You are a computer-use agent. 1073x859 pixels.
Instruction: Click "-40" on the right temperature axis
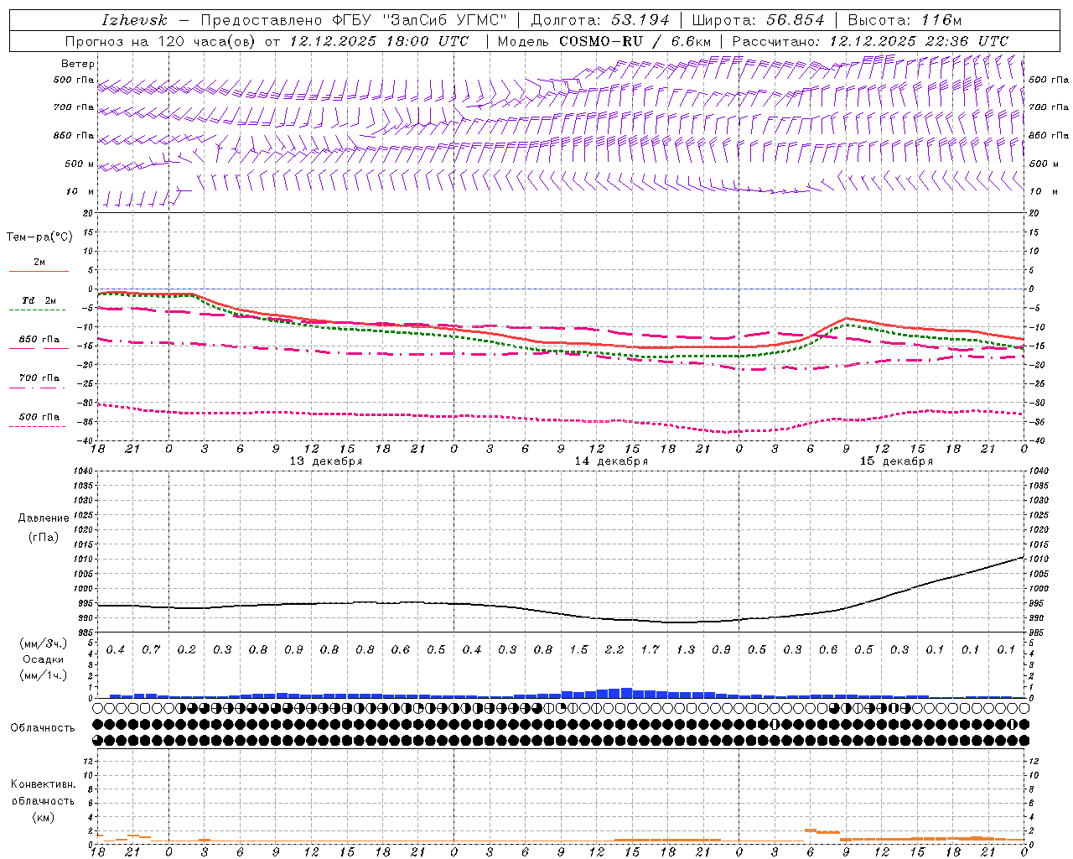click(x=1036, y=440)
